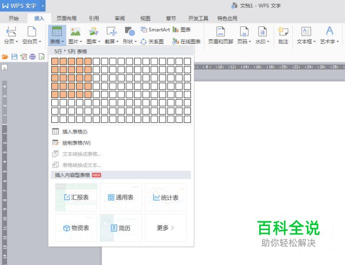Click the tab stop selector on ruler
This screenshot has height=265, width=345.
[4, 67]
